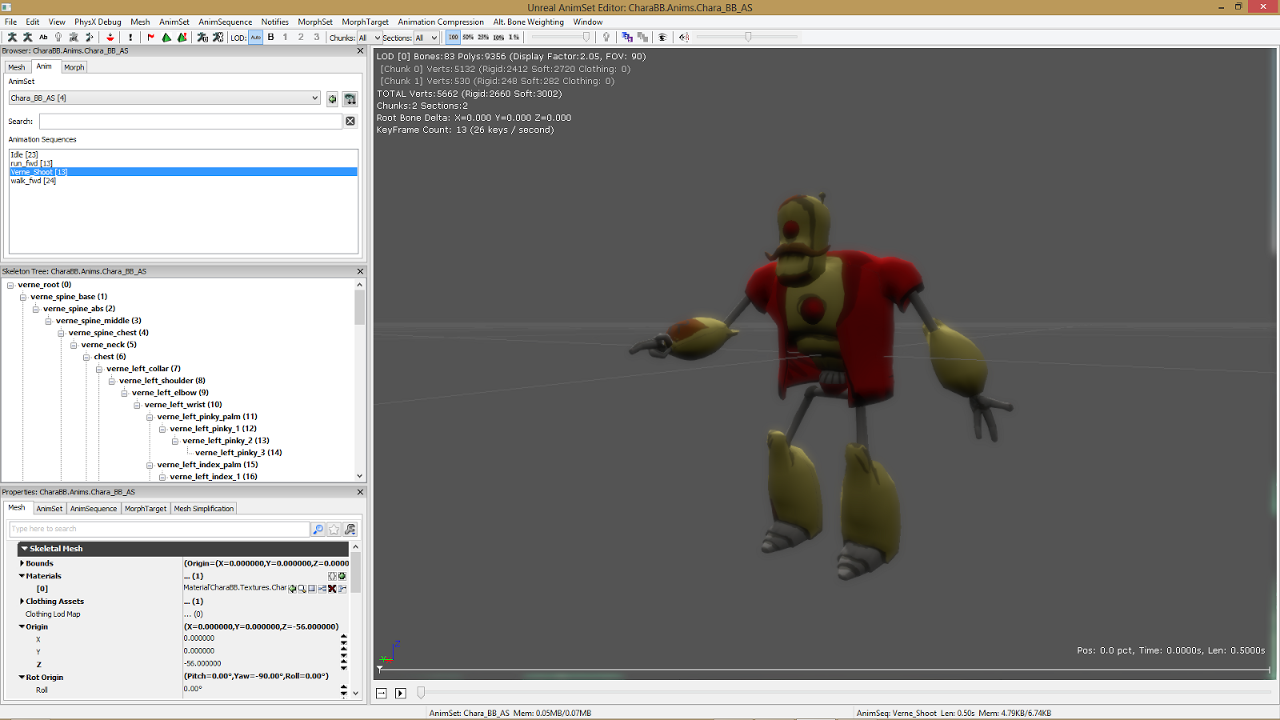This screenshot has height=720, width=1280.
Task: Click the loop button left of the play button
Action: point(382,694)
